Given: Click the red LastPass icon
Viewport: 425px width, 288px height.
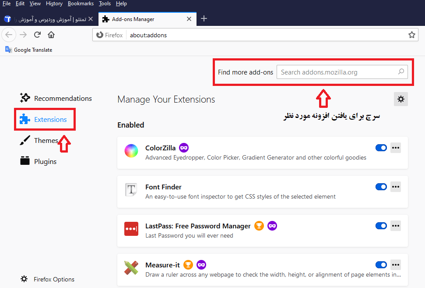Looking at the screenshot, I should coord(131,229).
